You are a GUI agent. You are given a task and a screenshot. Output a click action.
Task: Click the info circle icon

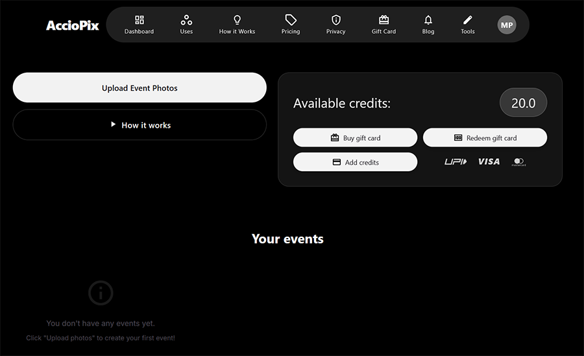(x=101, y=293)
